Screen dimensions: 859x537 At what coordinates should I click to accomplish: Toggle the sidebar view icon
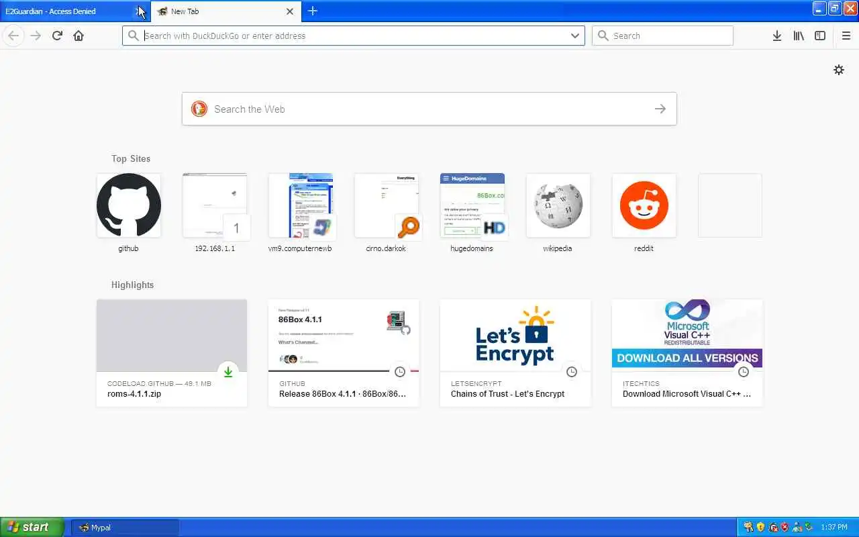(x=820, y=36)
